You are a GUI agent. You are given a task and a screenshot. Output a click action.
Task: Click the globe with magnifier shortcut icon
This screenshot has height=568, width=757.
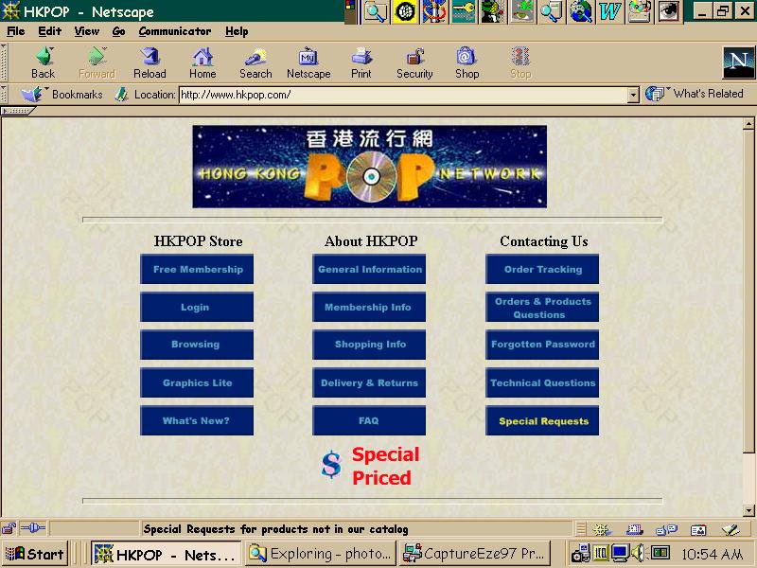581,11
